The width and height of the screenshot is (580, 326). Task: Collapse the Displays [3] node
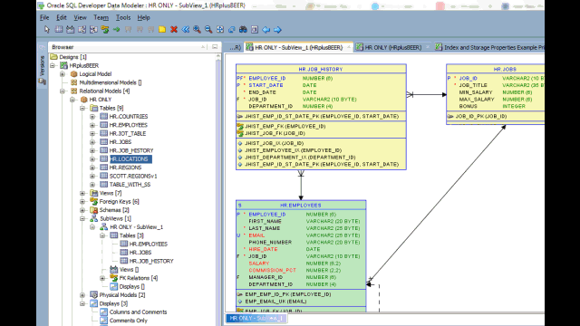pos(82,303)
